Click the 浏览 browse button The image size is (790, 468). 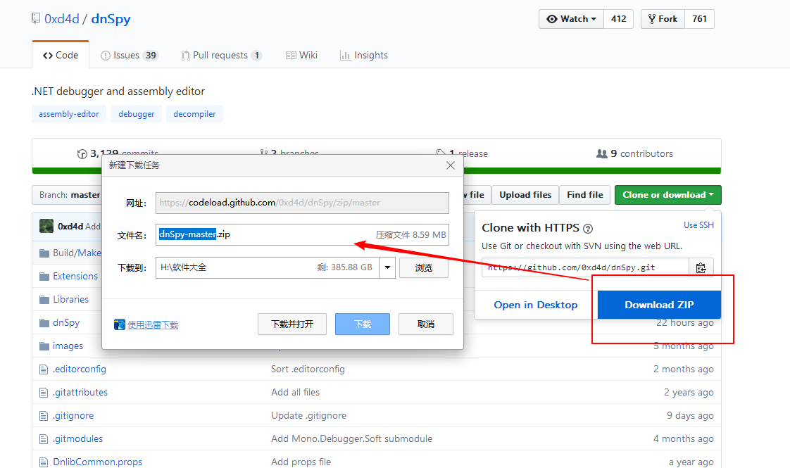tap(424, 267)
